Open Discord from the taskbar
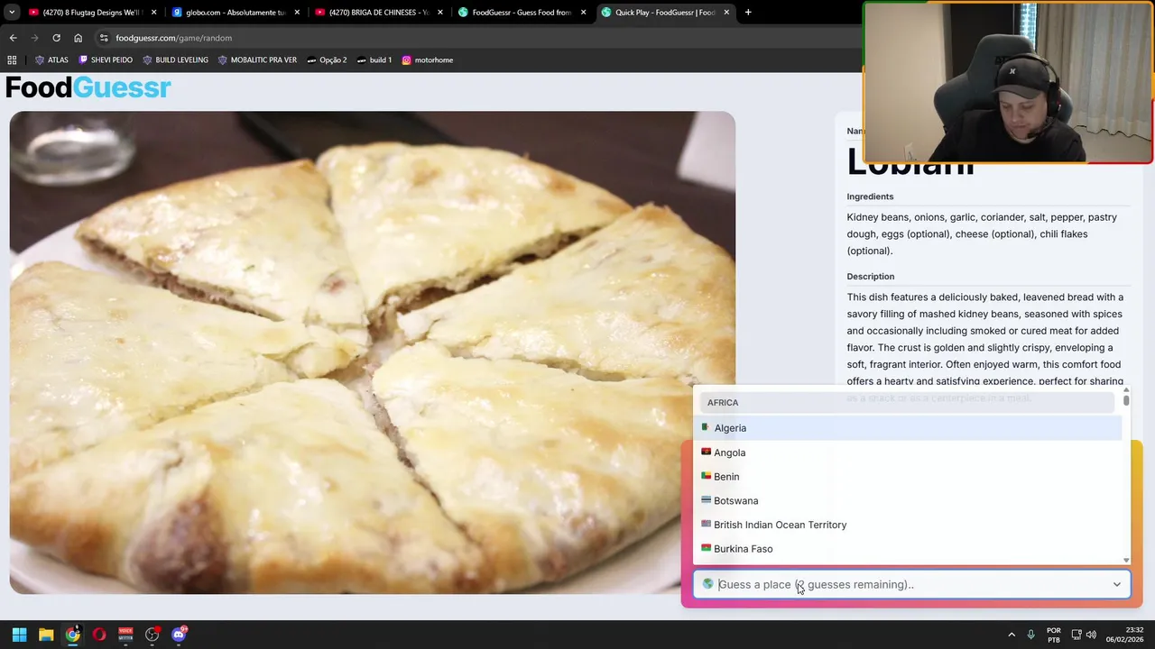Viewport: 1155px width, 649px height. pyautogui.click(x=179, y=635)
